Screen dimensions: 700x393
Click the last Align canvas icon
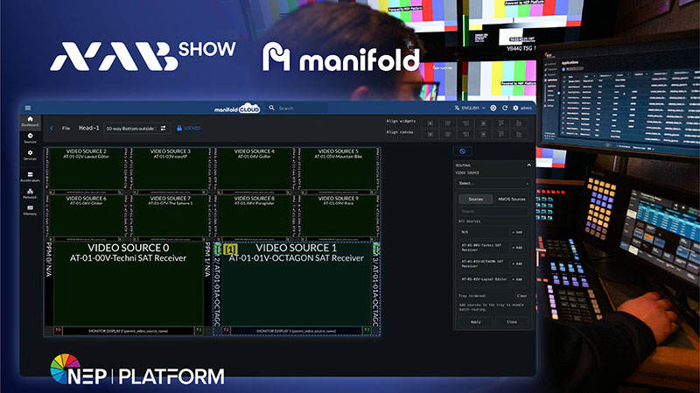pyautogui.click(x=518, y=134)
